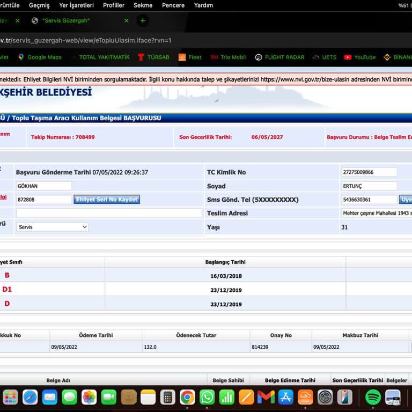
Task: Click the TÜRSAB bookmark
Action: click(x=153, y=57)
